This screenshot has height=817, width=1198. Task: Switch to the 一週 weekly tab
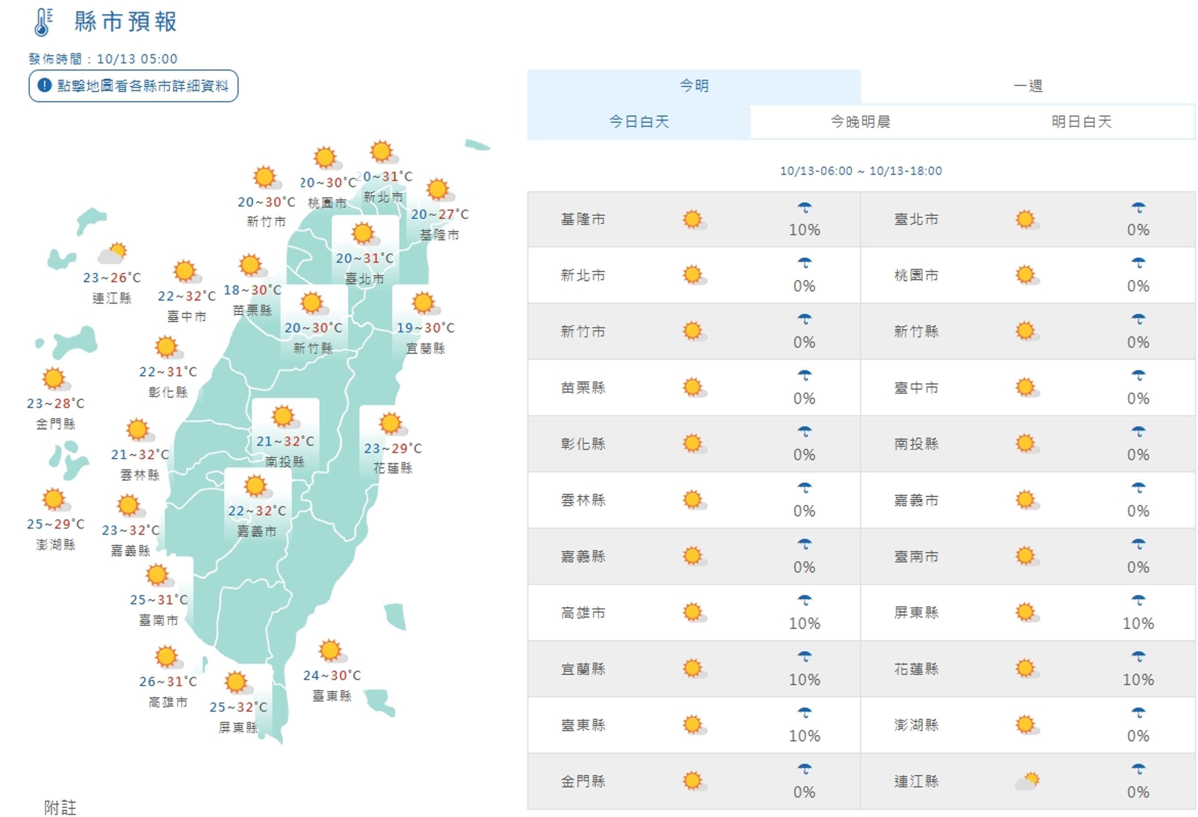[x=1028, y=86]
